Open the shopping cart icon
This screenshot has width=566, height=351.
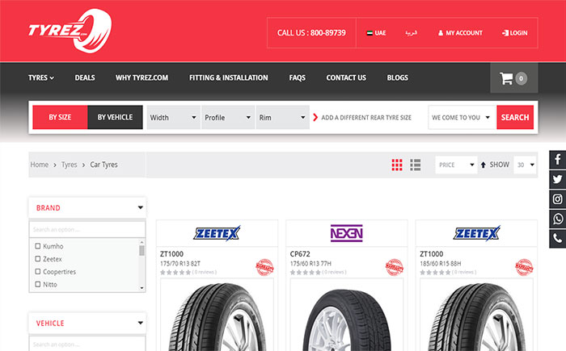coord(506,78)
